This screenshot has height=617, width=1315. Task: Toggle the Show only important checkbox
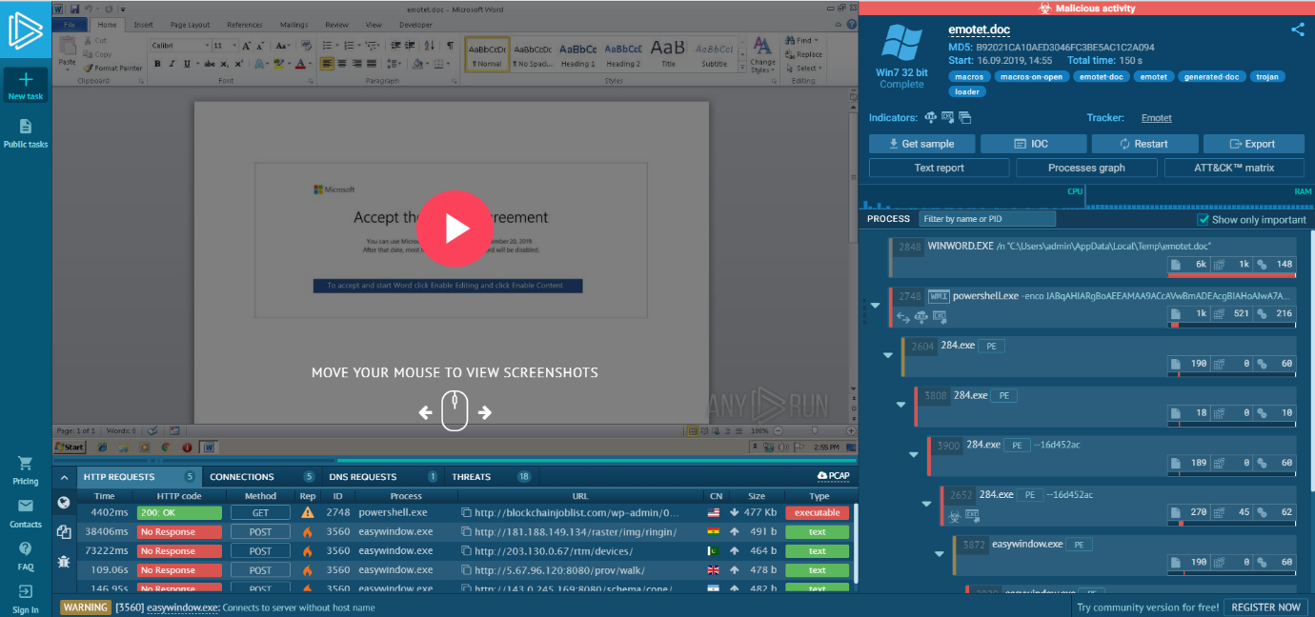[1204, 219]
